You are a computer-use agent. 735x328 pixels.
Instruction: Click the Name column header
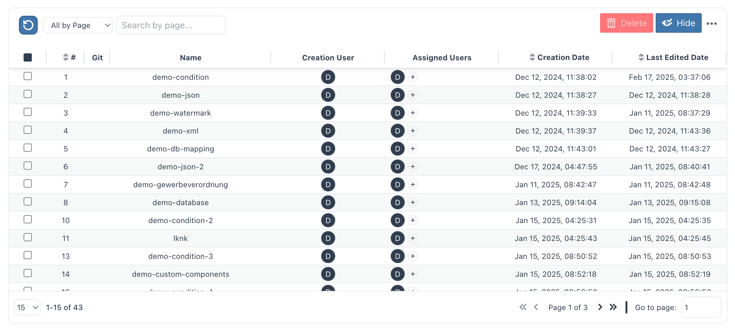click(190, 58)
